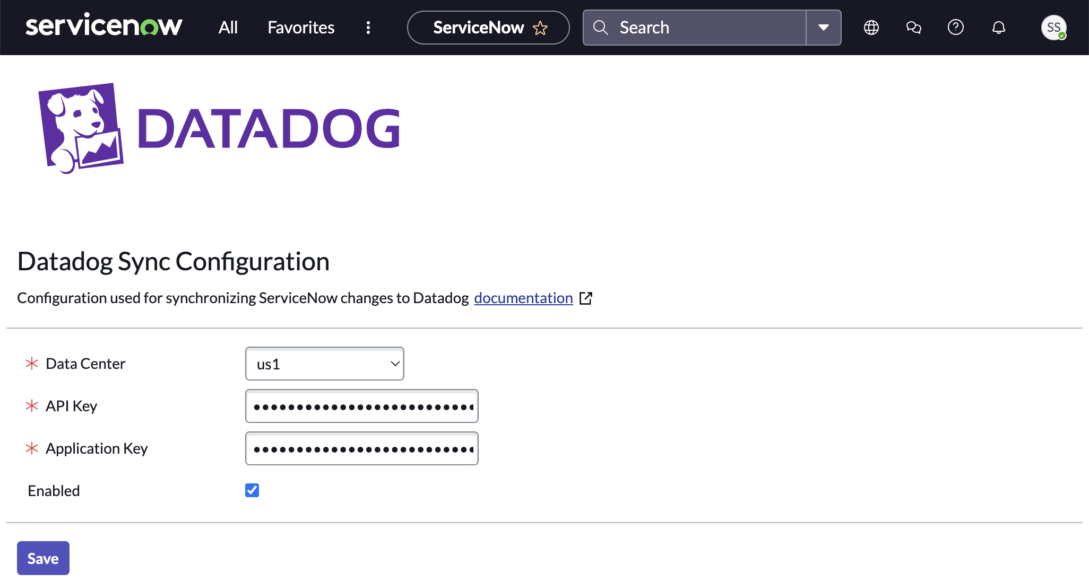This screenshot has width=1089, height=583.
Task: Open the Favorites menu
Action: (301, 28)
